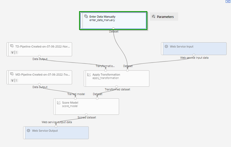Screen dimensions: 231x147
Task: Click the Apply Transformation module icon
Action: pyautogui.click(x=89, y=75)
